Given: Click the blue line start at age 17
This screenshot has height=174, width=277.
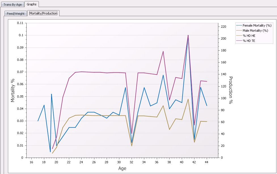Looking at the screenshot, I should click(x=38, y=121).
